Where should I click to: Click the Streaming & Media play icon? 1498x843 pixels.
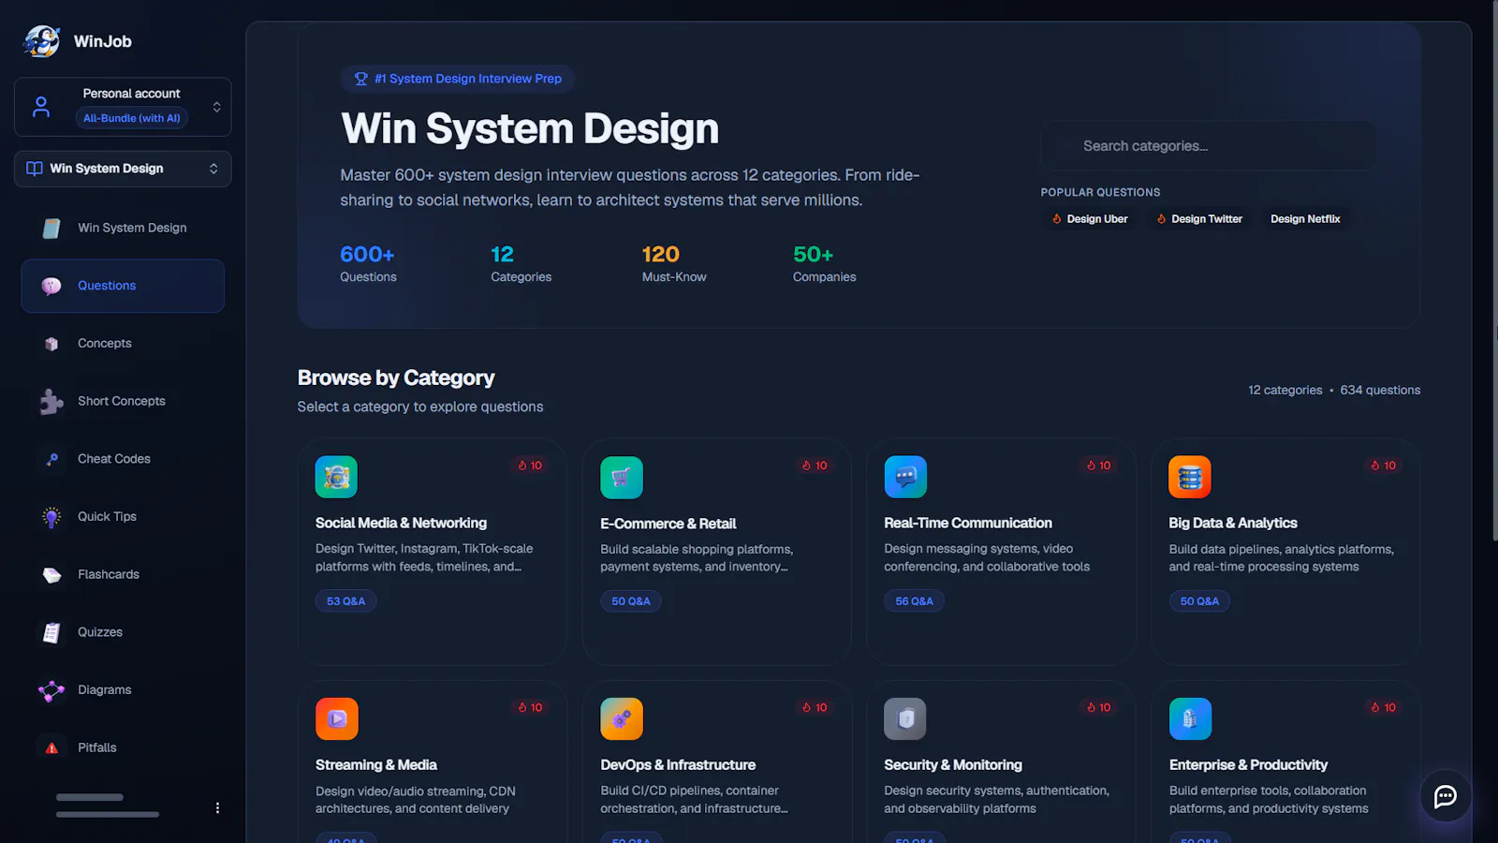(337, 719)
